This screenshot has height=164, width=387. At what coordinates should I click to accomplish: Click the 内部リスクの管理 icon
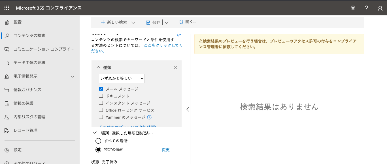[x=7, y=117]
